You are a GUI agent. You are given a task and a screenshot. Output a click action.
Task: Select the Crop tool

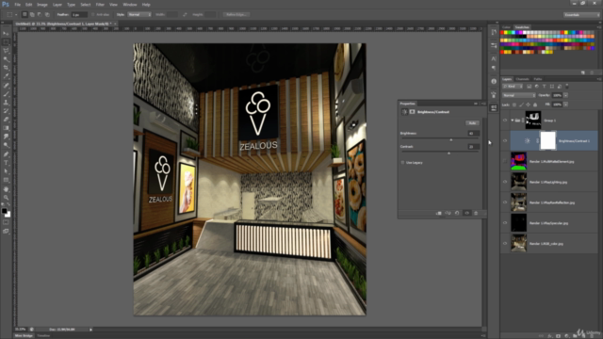tap(6, 68)
